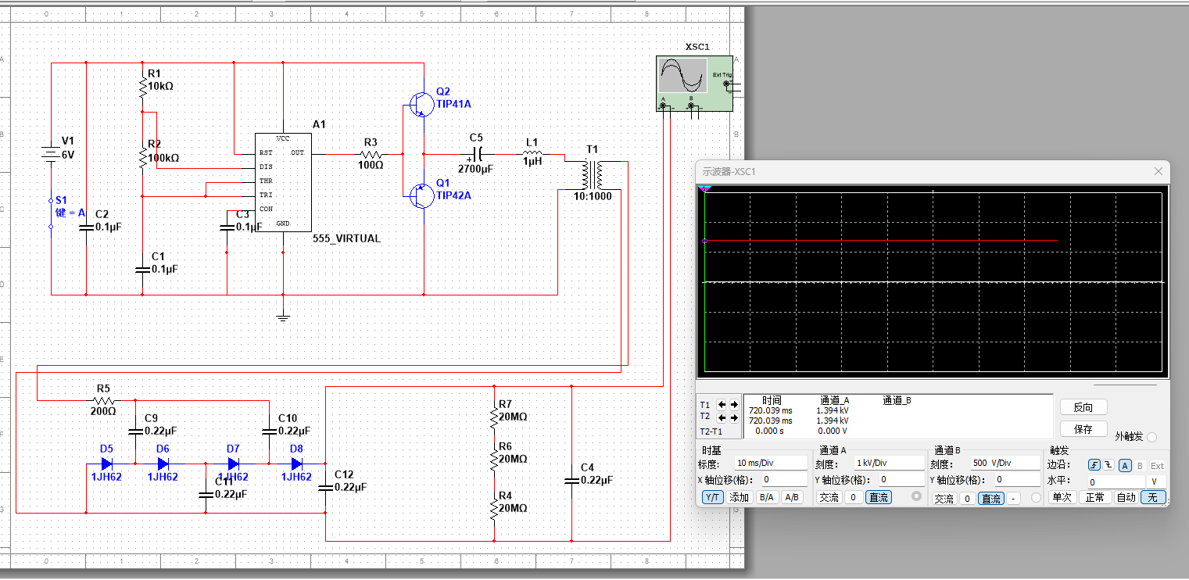This screenshot has height=580, width=1189.
Task: Select the V1 6V battery symbol
Action: click(x=51, y=154)
